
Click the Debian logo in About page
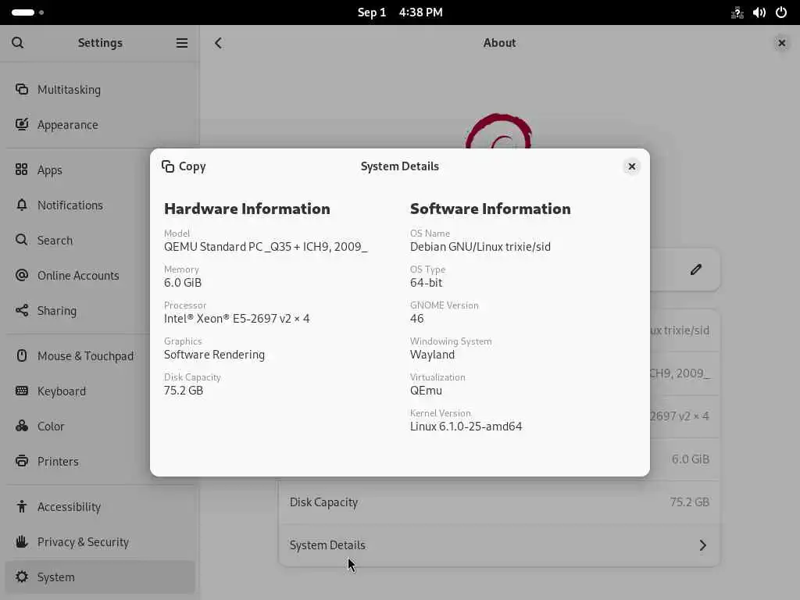click(x=499, y=130)
